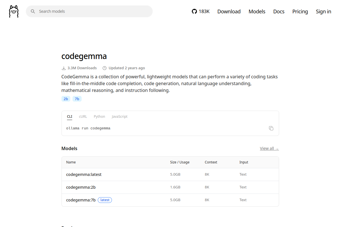Click Sign in
Viewport: 340px width, 227px height.
coord(324,11)
